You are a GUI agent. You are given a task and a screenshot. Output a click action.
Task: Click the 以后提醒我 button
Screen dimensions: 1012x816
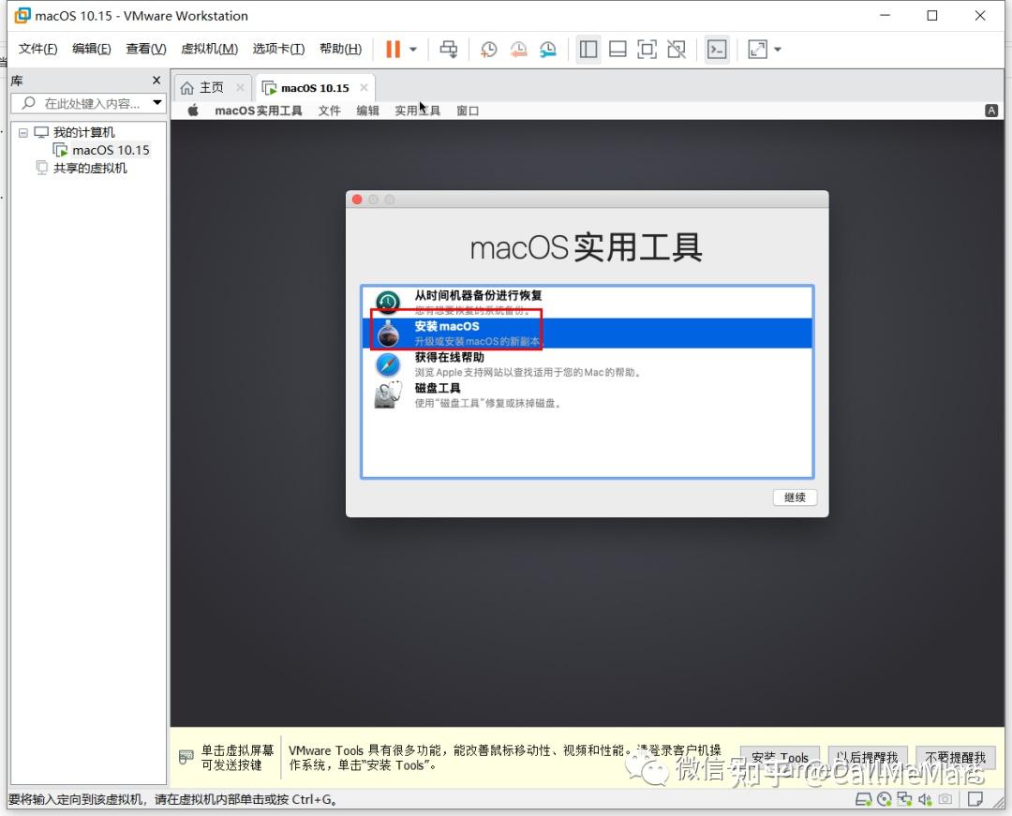868,757
